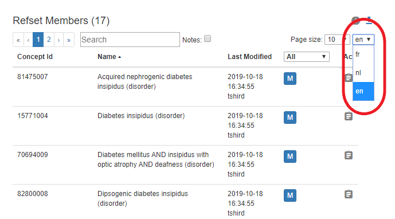Choose the highlighted en language option
The height and width of the screenshot is (219, 395).
click(x=363, y=91)
